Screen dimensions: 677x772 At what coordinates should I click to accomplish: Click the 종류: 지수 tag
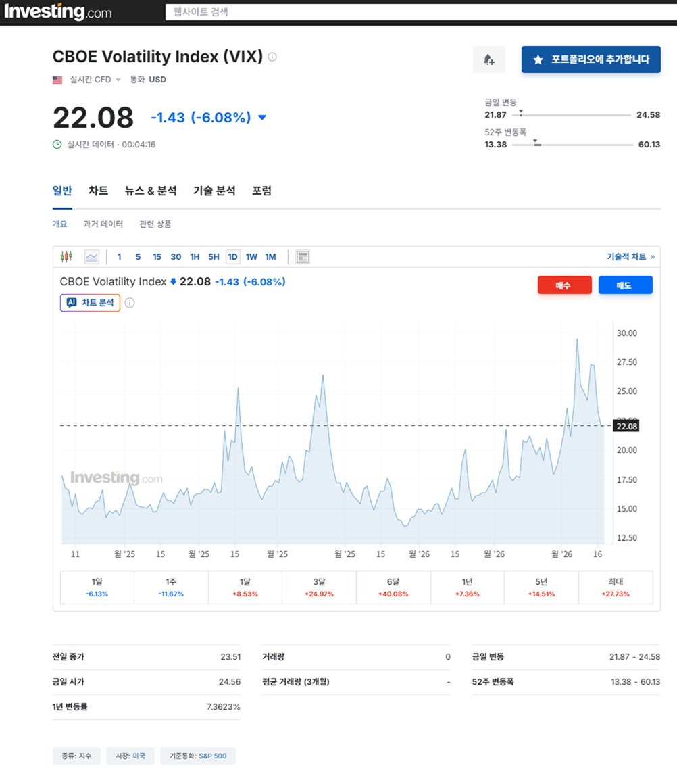click(76, 756)
